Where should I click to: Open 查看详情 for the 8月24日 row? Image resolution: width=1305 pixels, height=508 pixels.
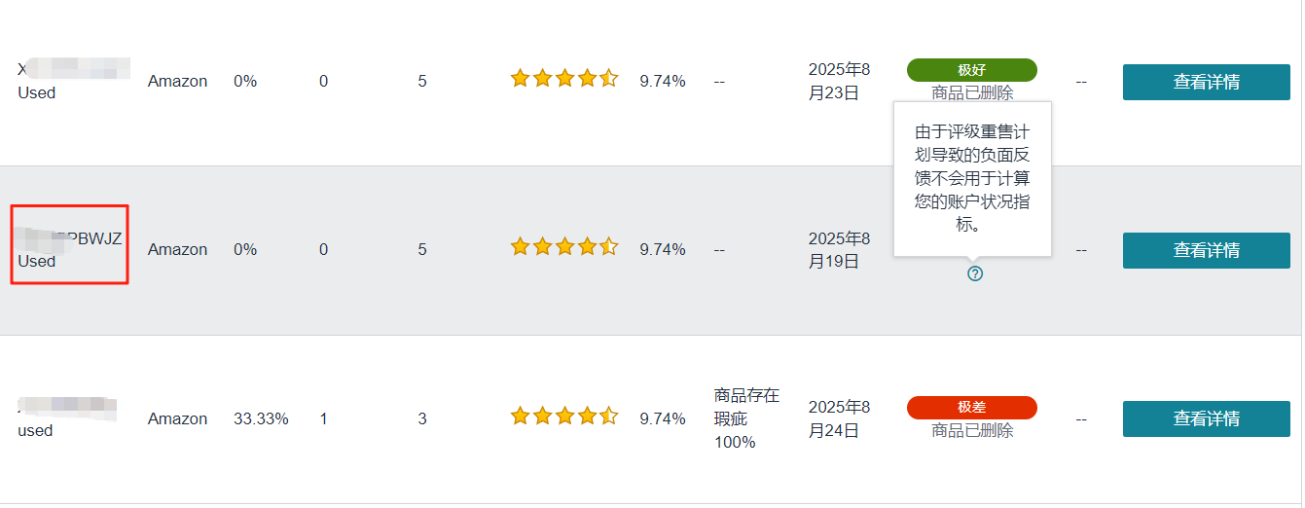tap(1207, 418)
